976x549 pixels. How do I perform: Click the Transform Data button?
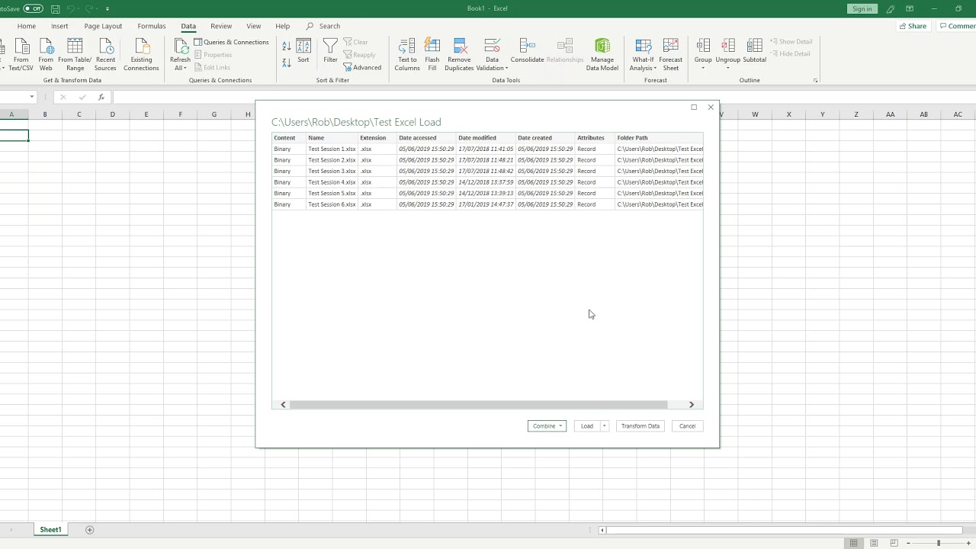(640, 426)
